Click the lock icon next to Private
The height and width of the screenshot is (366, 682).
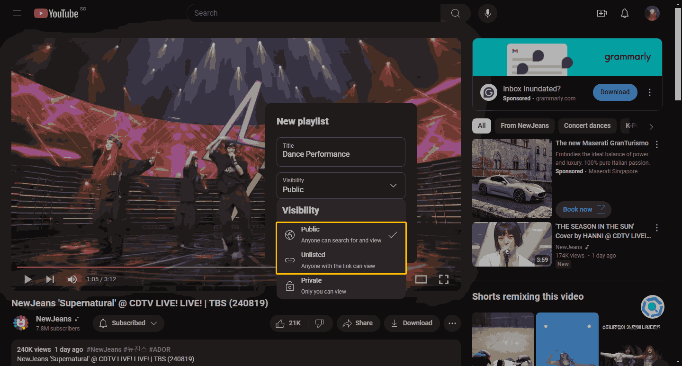coord(289,286)
